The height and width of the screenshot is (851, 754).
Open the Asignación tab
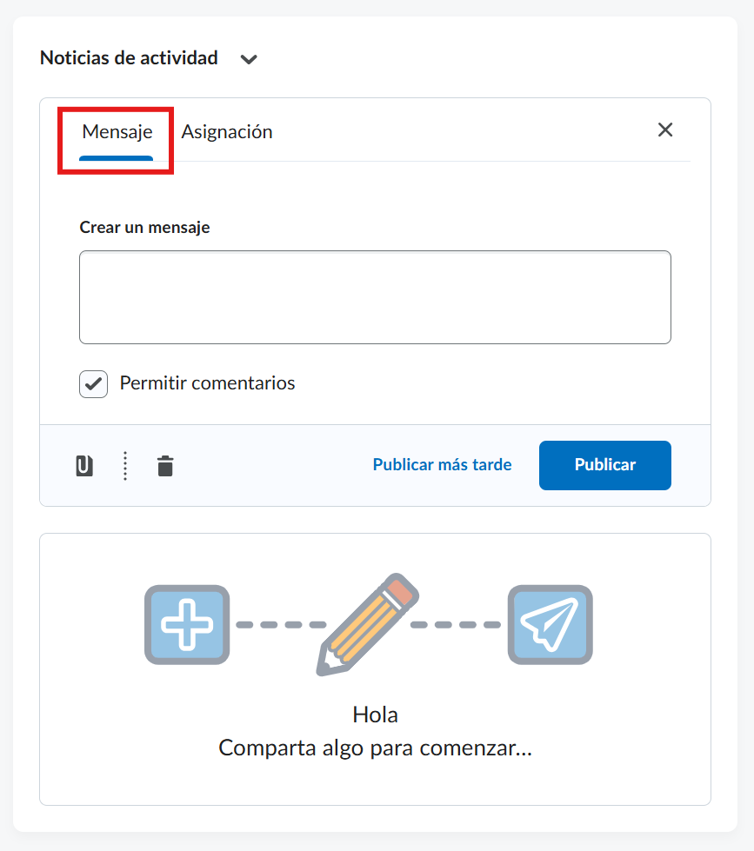pyautogui.click(x=227, y=132)
